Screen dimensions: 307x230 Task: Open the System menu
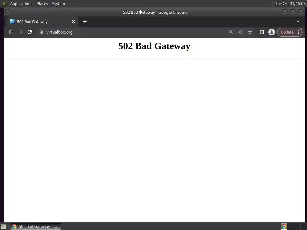click(x=58, y=4)
